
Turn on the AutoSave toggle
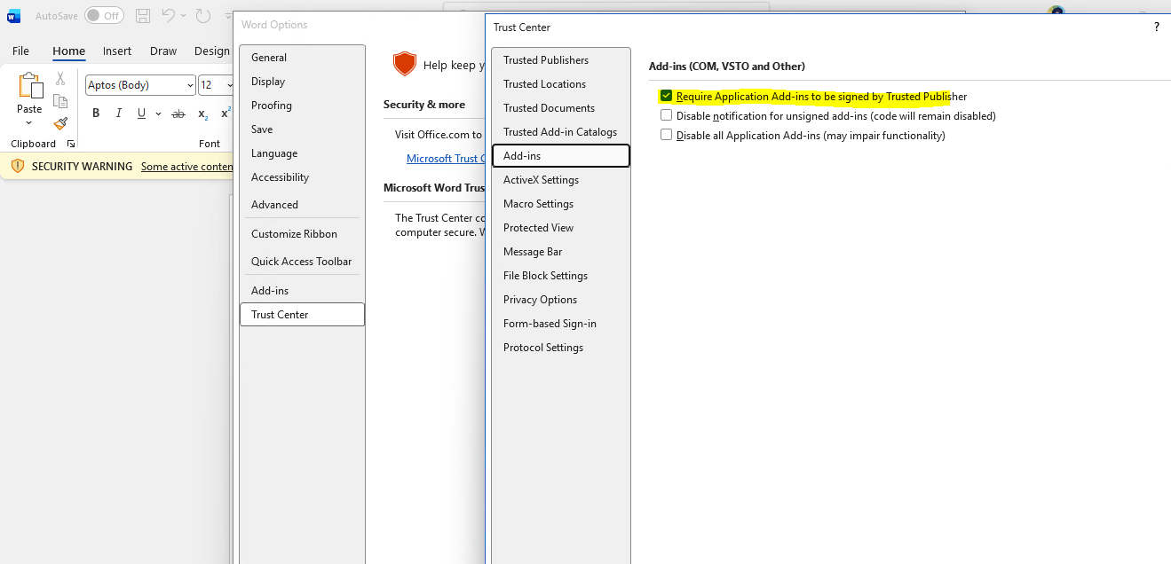[104, 15]
